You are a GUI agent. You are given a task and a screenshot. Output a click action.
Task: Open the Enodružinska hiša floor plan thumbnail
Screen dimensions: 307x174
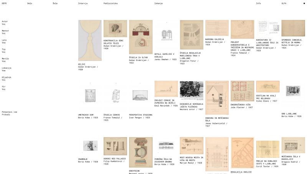[242, 91]
